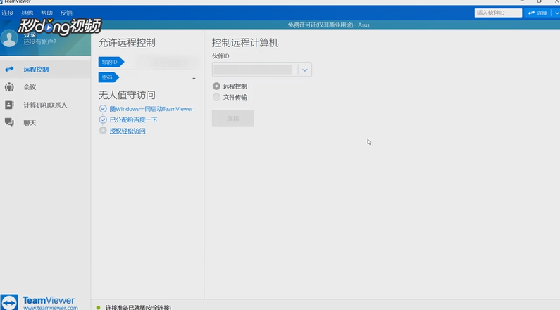Select 远程控制 in the sidebar
The height and width of the screenshot is (310, 560).
(x=45, y=69)
